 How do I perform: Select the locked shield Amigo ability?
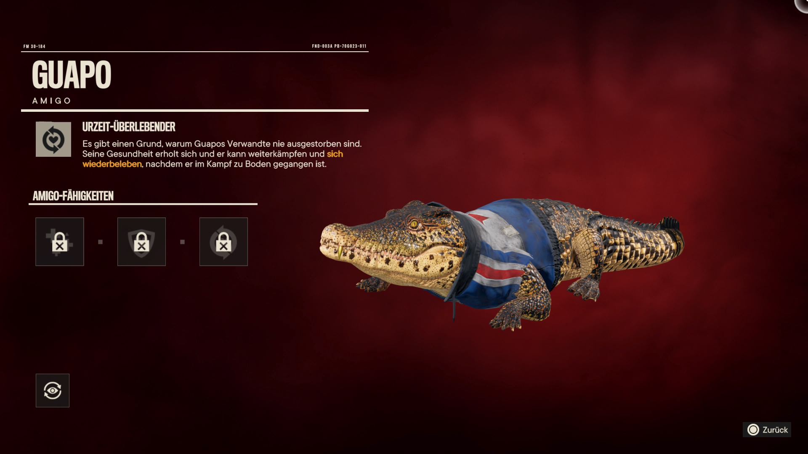[x=141, y=242]
